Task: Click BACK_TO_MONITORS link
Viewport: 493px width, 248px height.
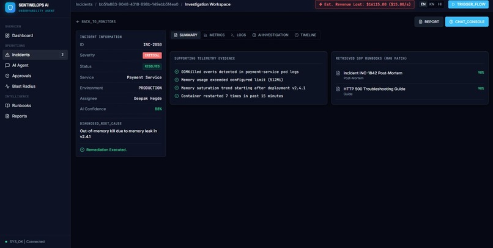Action: tap(96, 21)
